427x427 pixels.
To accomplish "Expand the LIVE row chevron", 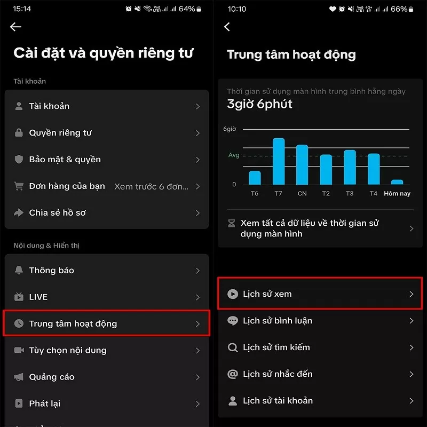I will point(197,297).
